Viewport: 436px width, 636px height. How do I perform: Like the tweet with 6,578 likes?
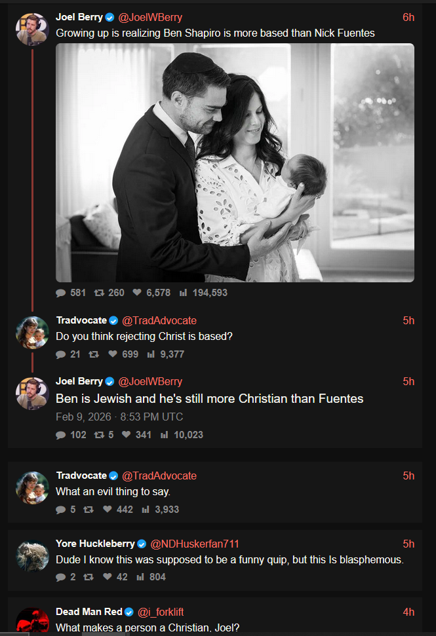136,293
